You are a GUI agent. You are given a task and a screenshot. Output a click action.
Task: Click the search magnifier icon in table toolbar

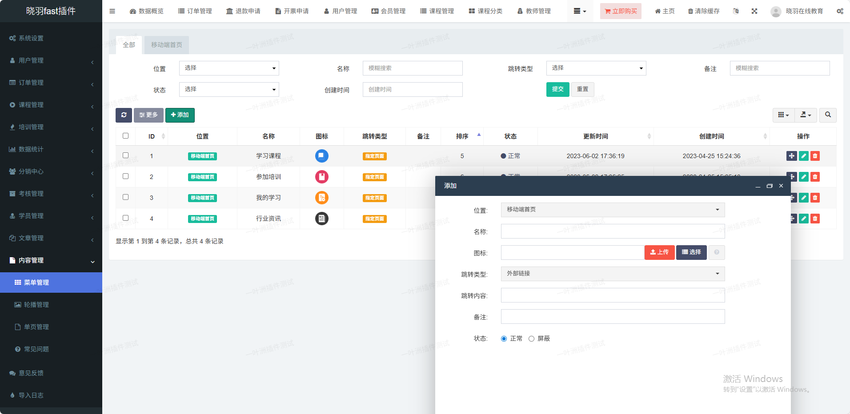[827, 115]
